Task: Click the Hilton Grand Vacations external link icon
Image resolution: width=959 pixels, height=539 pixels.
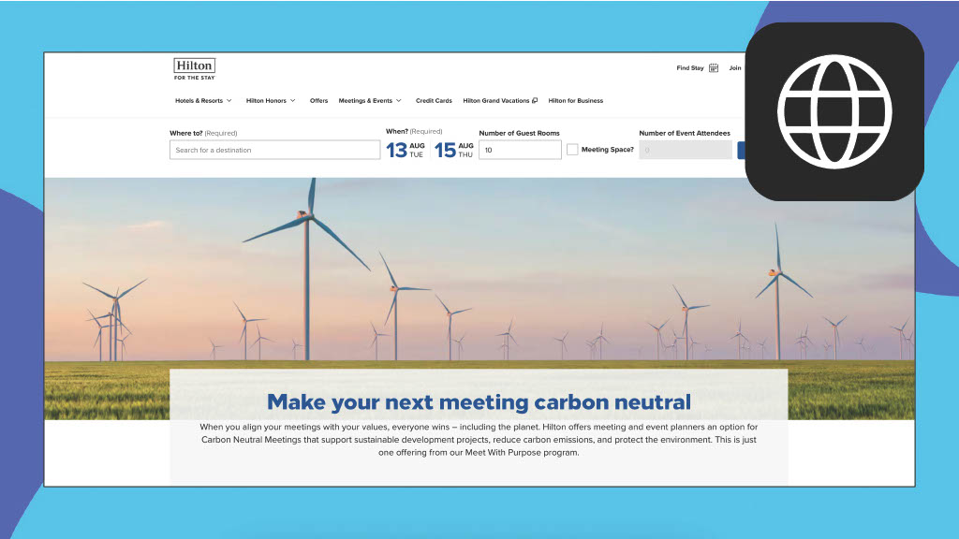Action: 535,101
